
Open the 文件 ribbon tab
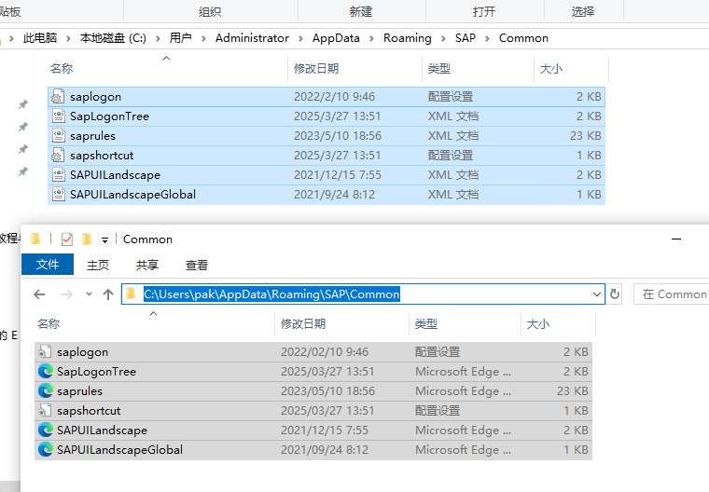(48, 265)
